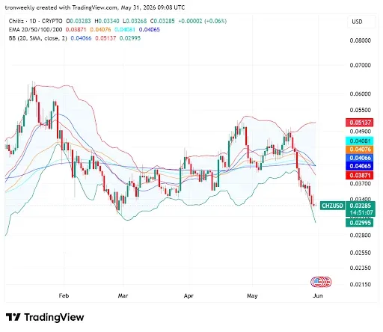Click the Jun label on time axis

pos(318,295)
